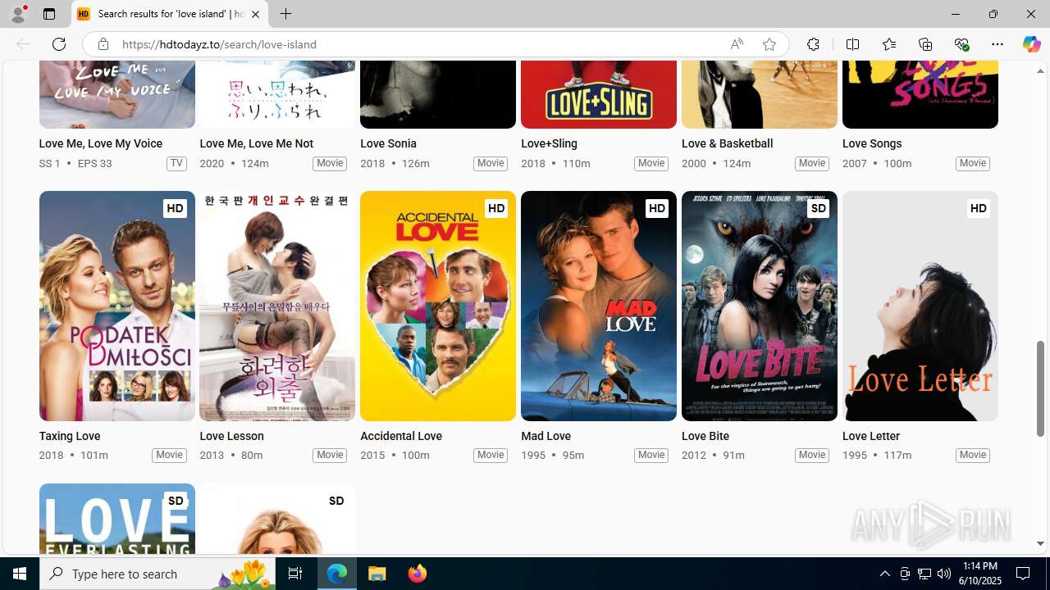Activate Read aloud icon in address bar

tap(737, 44)
